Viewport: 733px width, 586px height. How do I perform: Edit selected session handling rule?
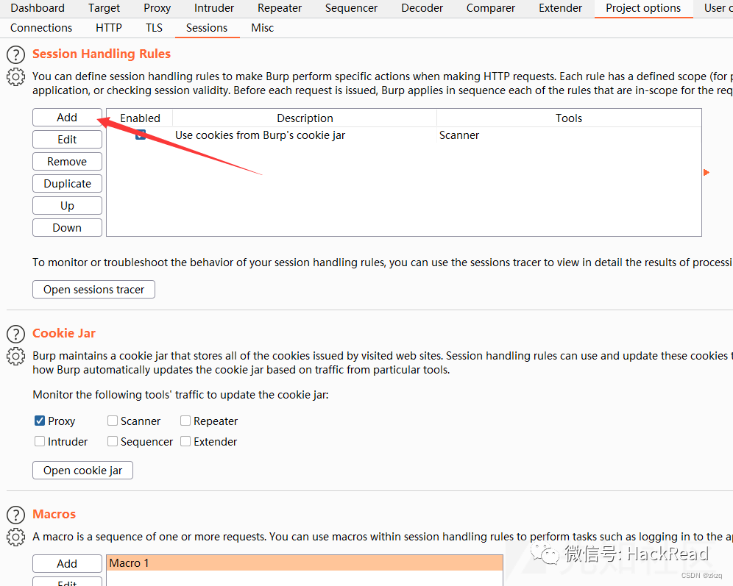[x=67, y=140]
